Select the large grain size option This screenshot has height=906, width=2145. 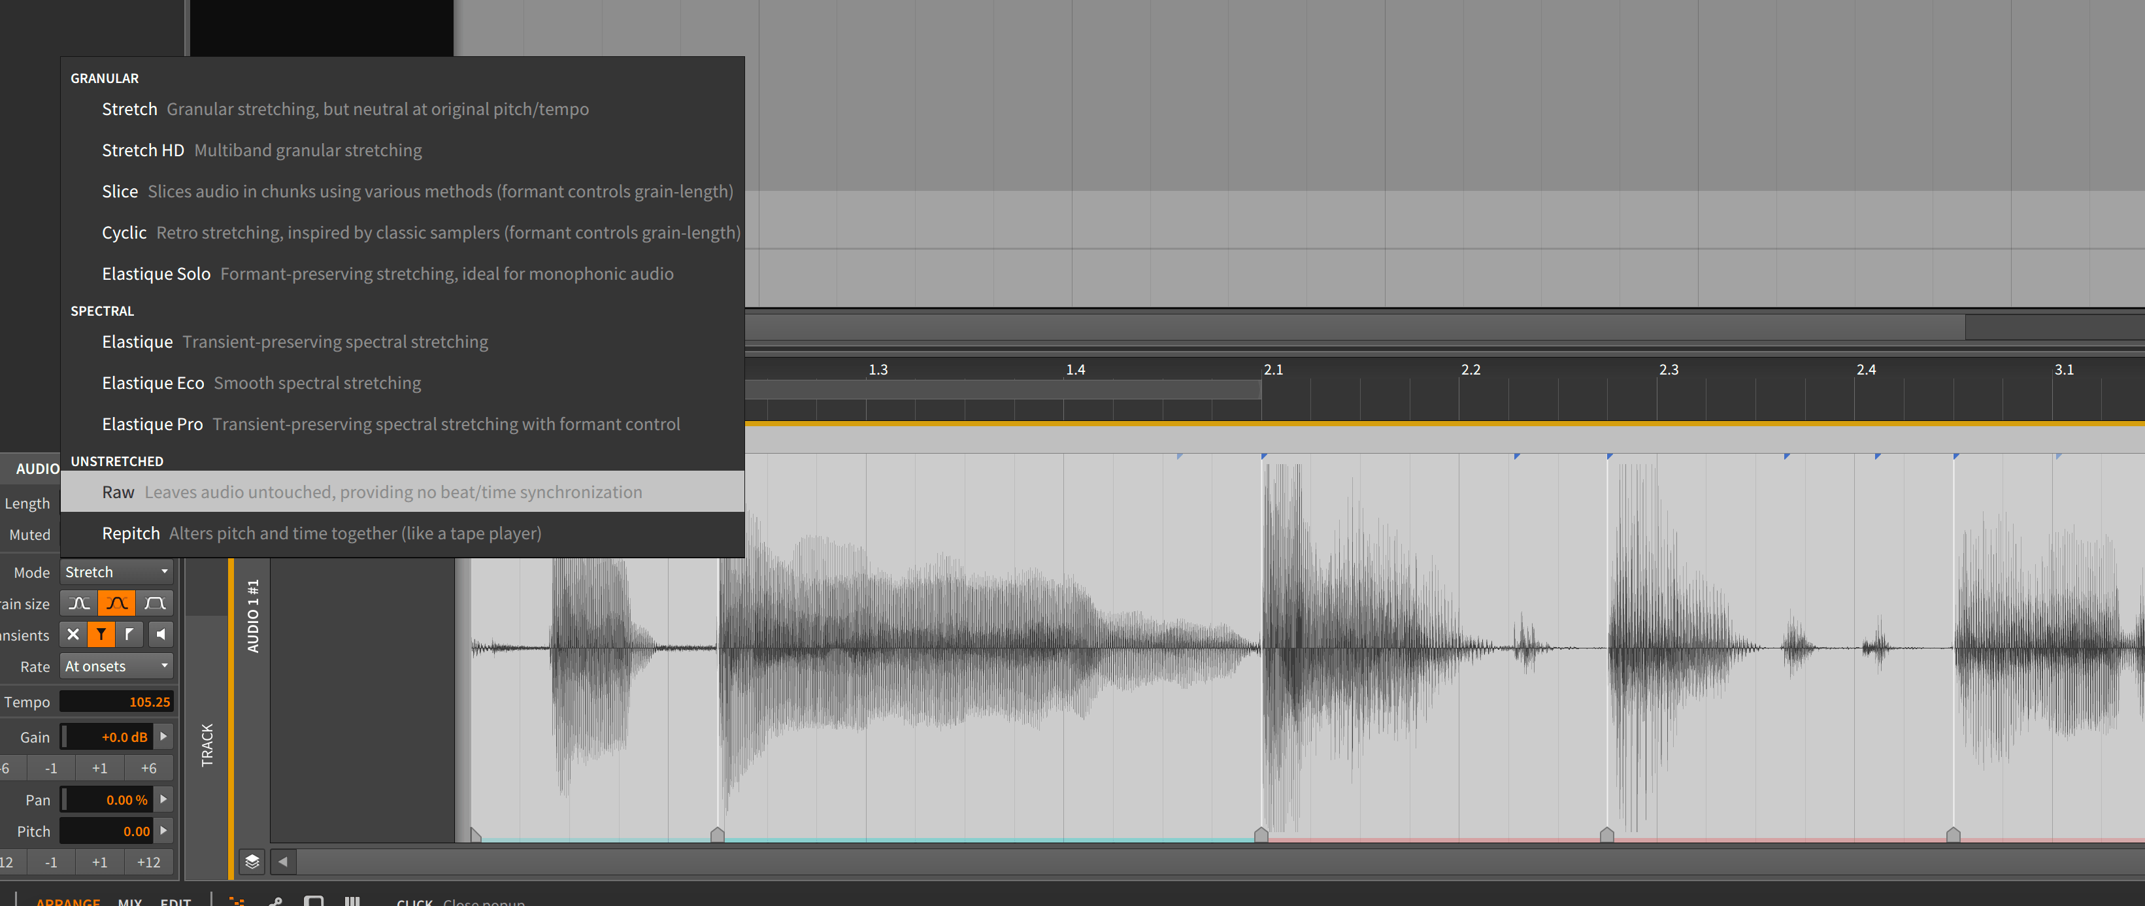(156, 602)
